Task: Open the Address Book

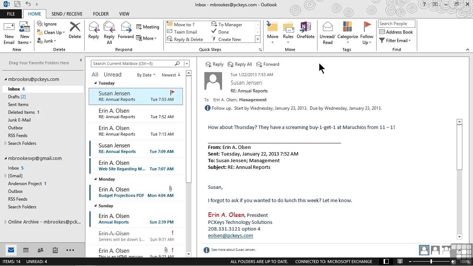Action: [396, 32]
